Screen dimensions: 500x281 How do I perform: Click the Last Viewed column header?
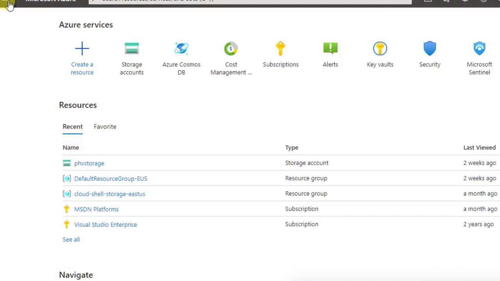tap(479, 148)
